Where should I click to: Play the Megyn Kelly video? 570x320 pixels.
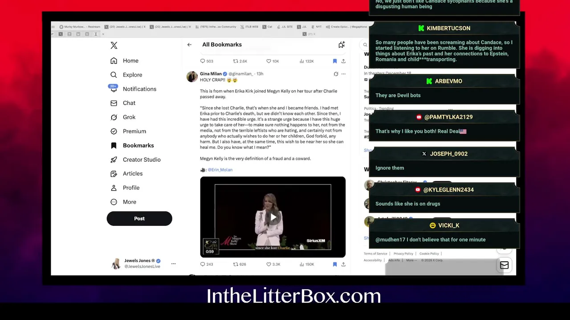pos(273,217)
